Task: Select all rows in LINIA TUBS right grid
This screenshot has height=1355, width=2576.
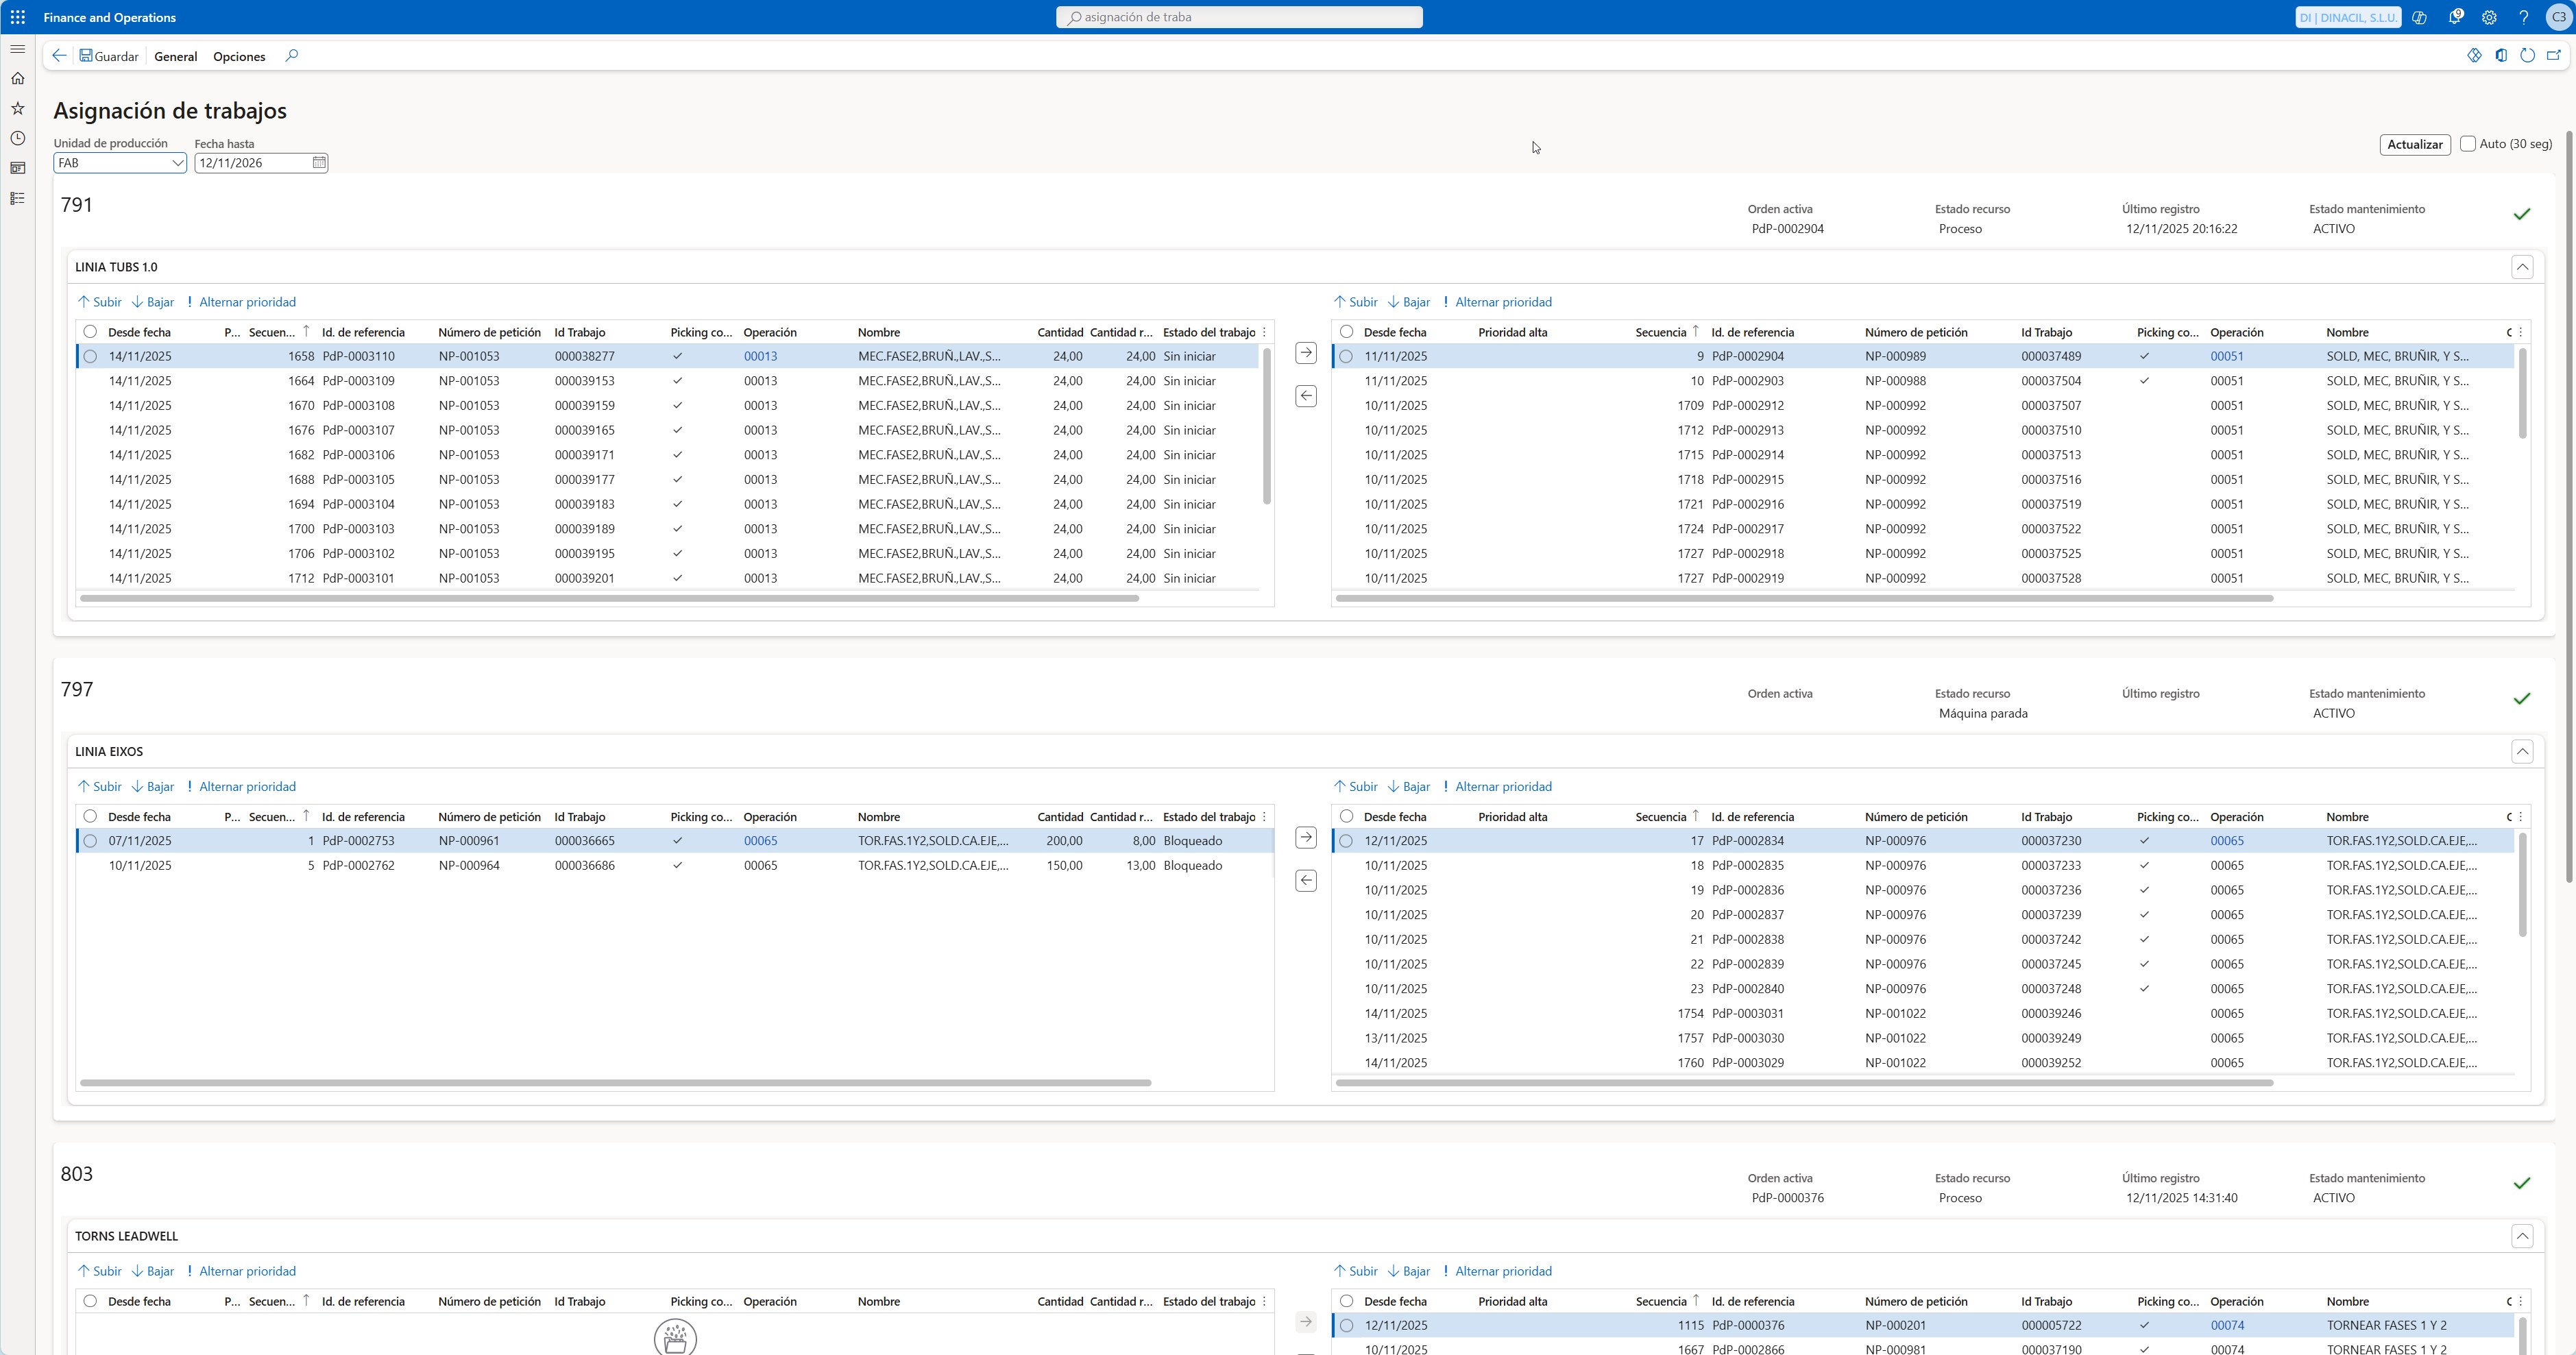Action: coord(1347,332)
